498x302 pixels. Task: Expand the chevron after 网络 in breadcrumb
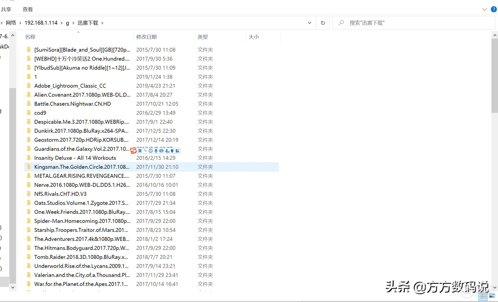(20, 23)
